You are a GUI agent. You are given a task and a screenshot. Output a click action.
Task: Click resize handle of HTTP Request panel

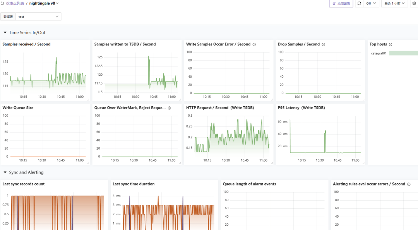coord(272,163)
